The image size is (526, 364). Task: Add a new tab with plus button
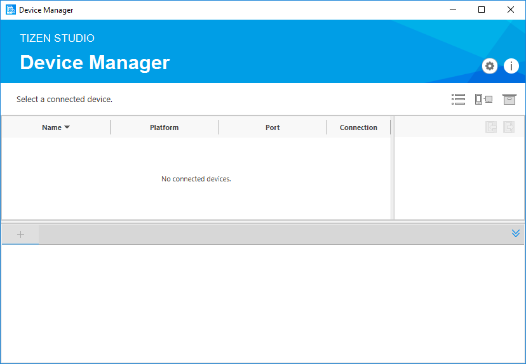pos(20,235)
